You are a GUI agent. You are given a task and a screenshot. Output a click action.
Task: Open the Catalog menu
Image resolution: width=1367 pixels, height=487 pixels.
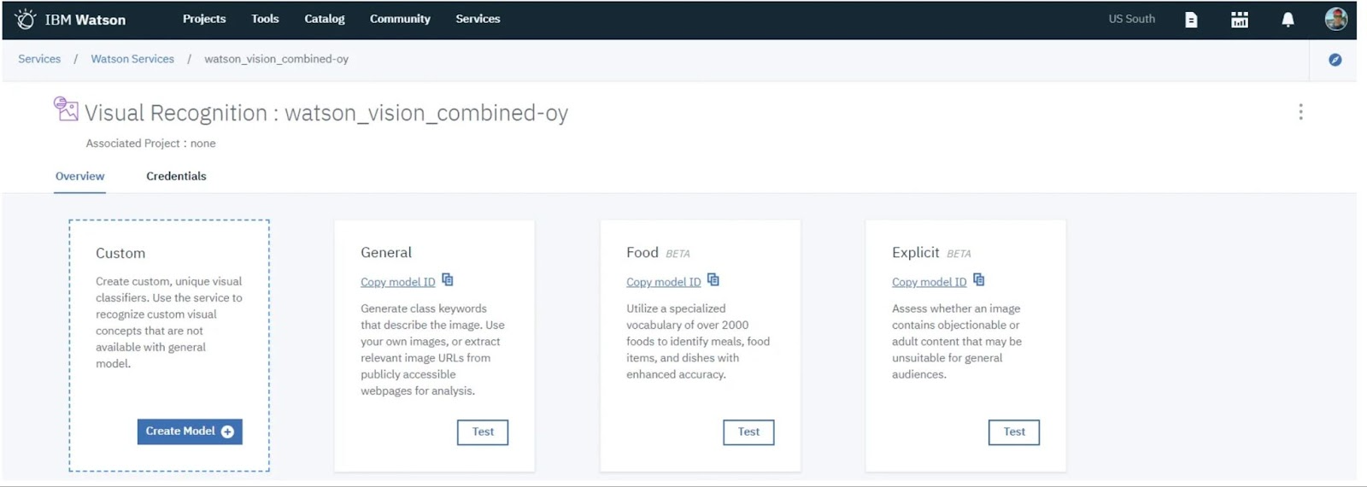[325, 19]
